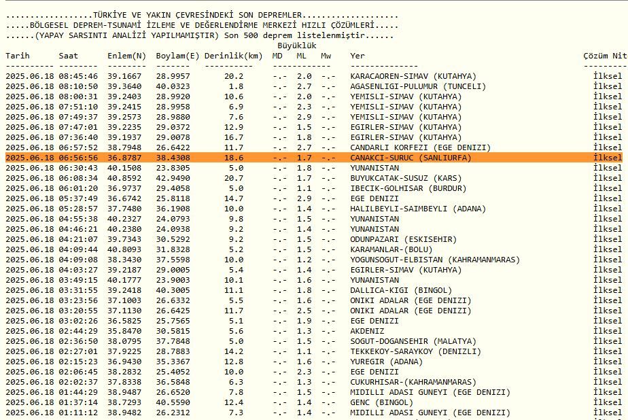Click time 04:21:07 cell
The image size is (628, 420).
click(78, 239)
